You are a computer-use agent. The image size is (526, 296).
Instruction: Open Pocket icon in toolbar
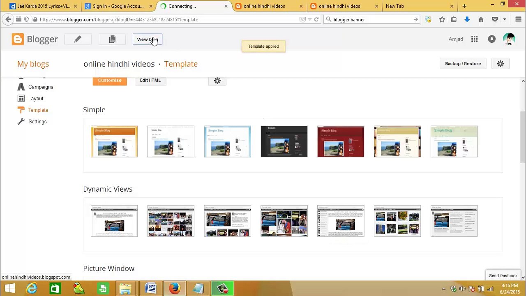coord(495,19)
